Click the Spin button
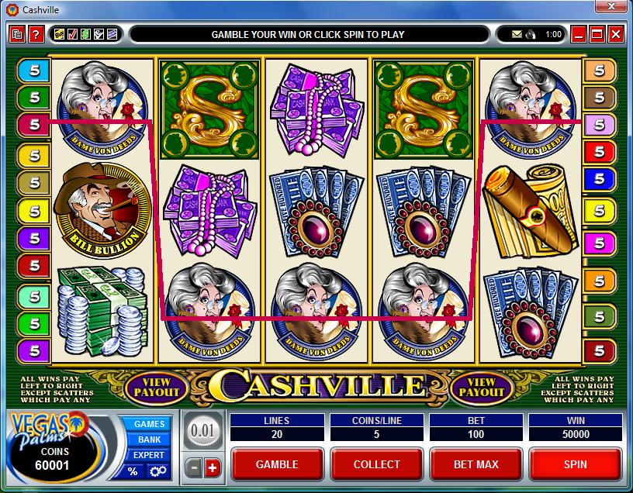This screenshot has height=493, width=633. (x=576, y=464)
